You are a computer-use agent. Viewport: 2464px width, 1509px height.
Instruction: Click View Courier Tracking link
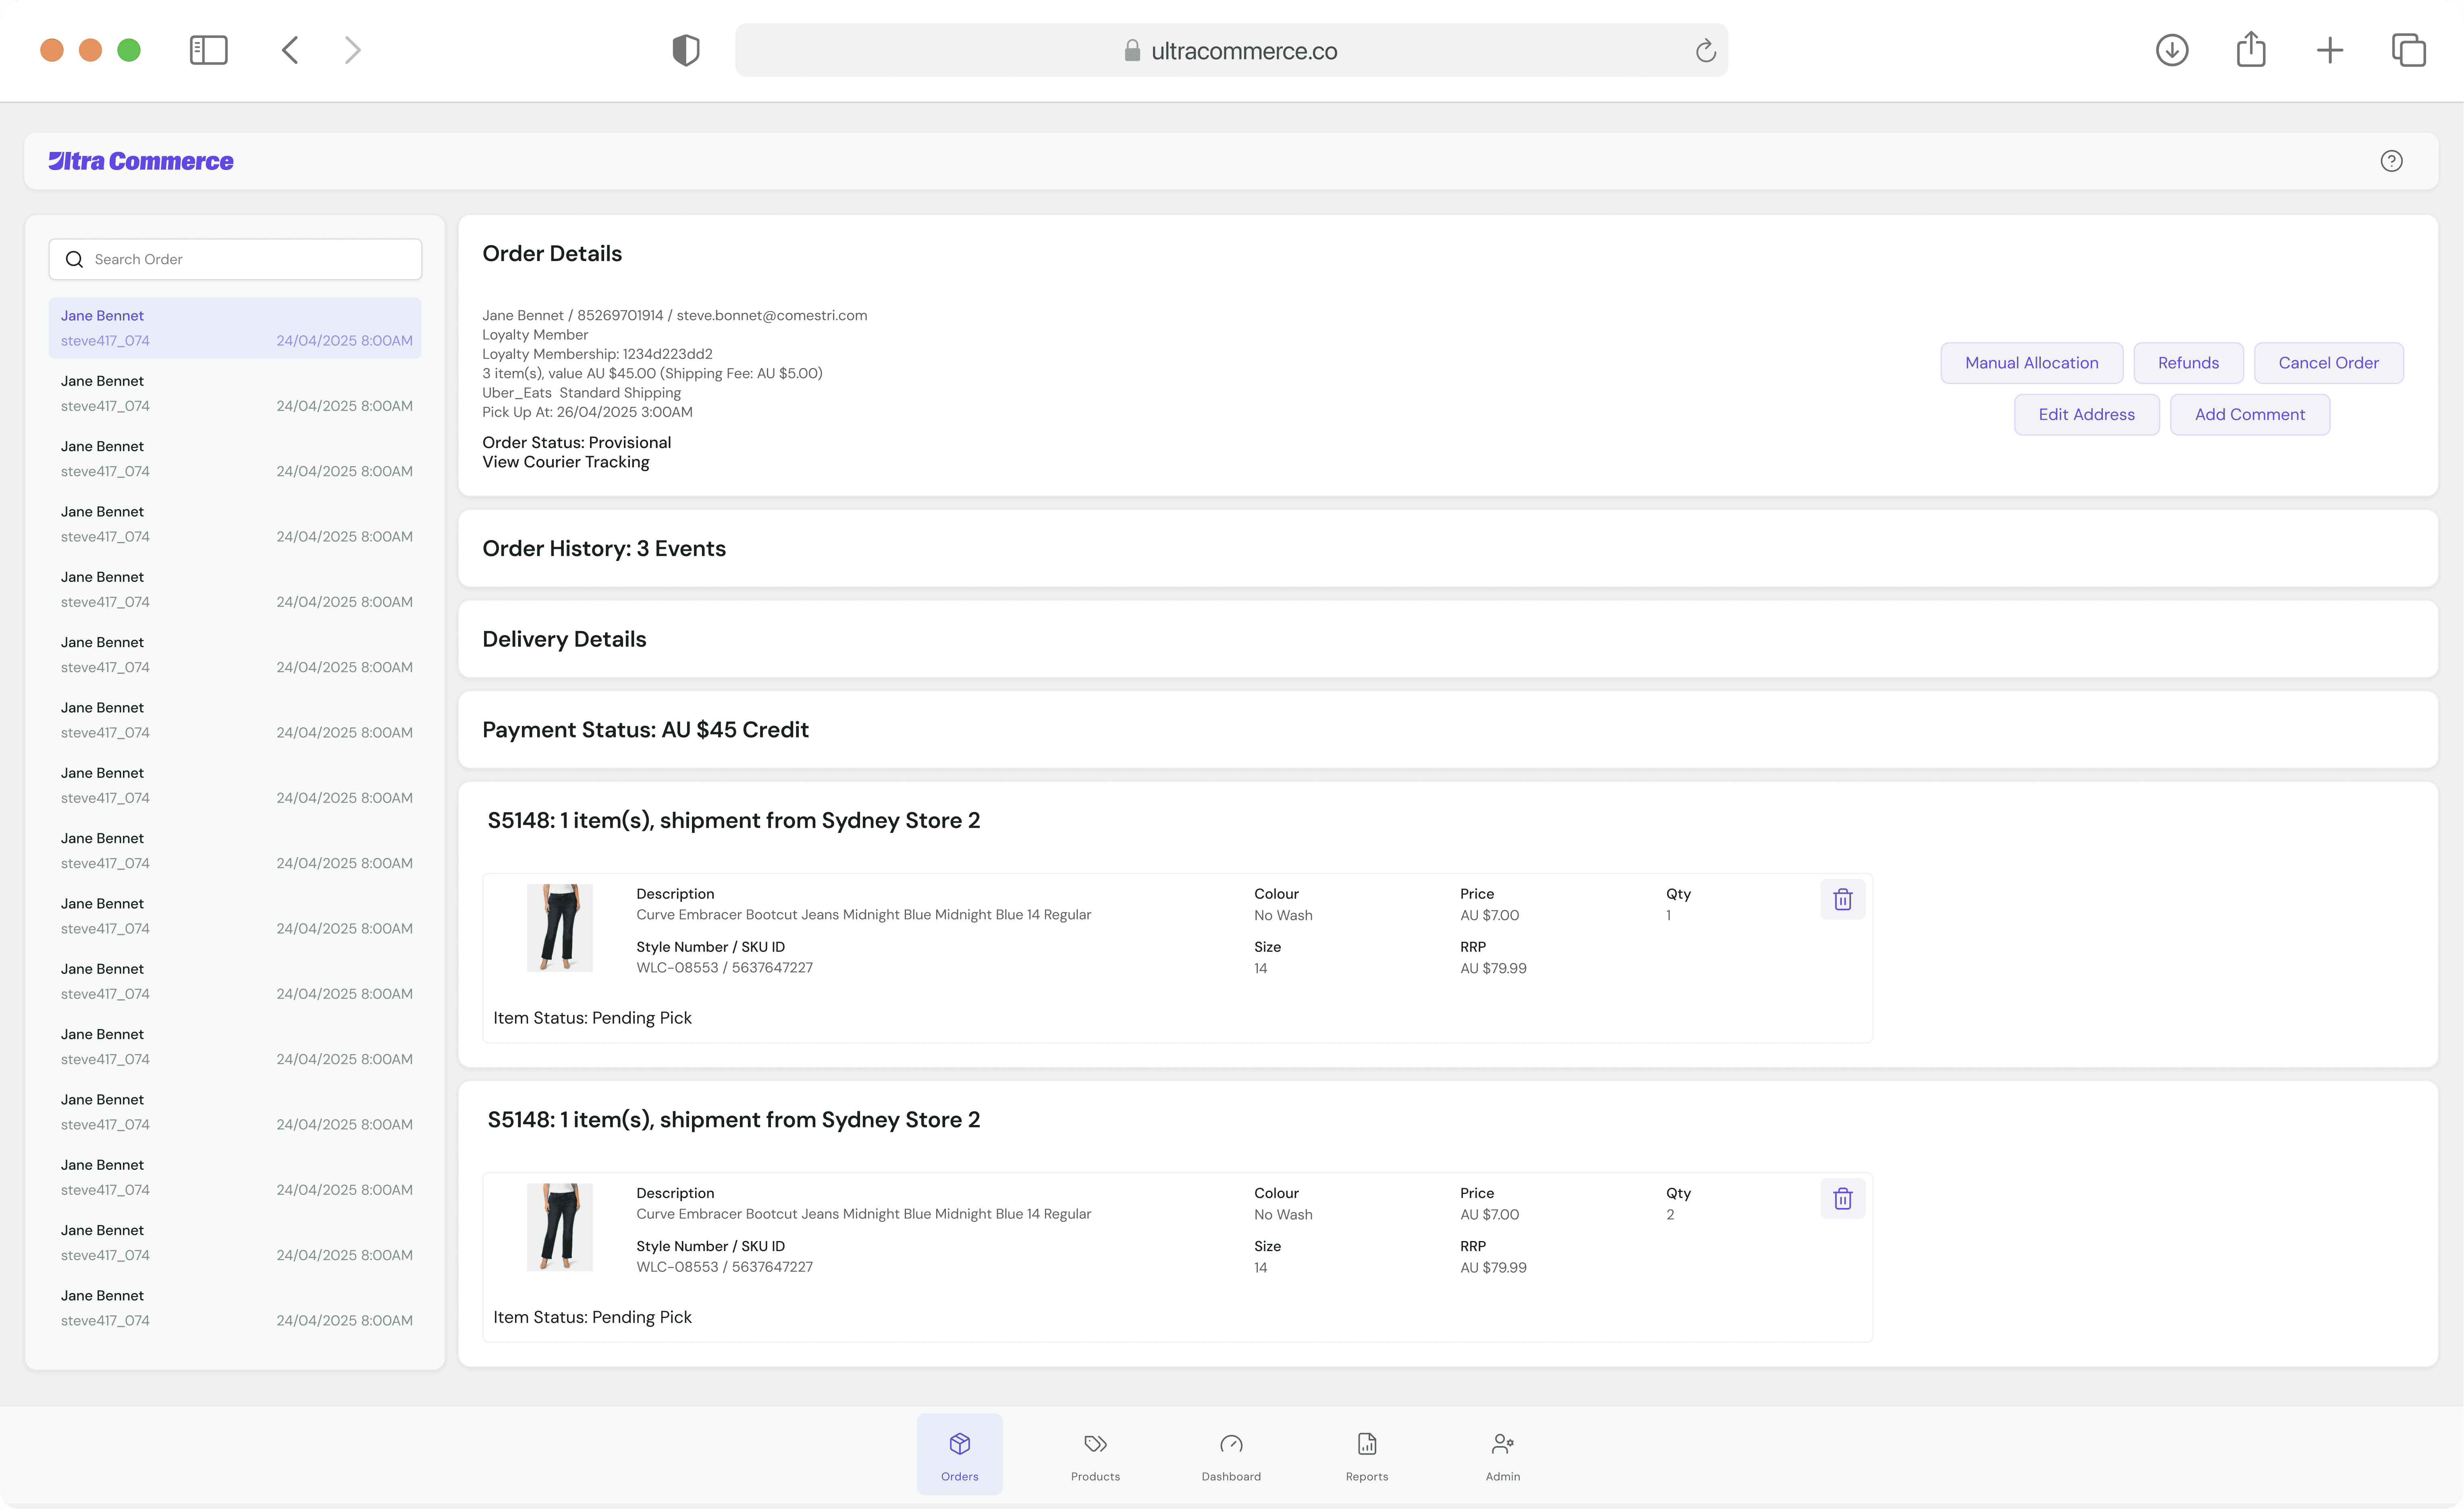click(x=565, y=462)
